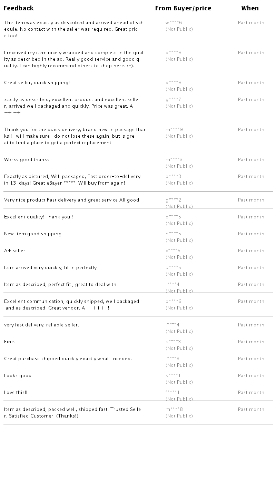Click buyer m****8 username
Image resolution: width=276 pixels, height=501 pixels.
tap(174, 410)
